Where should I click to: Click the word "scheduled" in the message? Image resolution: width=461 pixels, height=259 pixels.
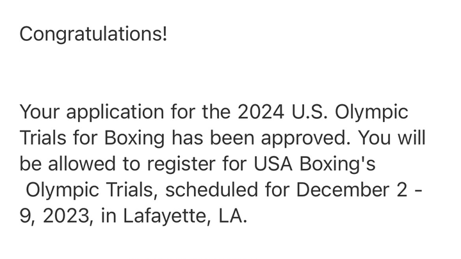coord(212,189)
